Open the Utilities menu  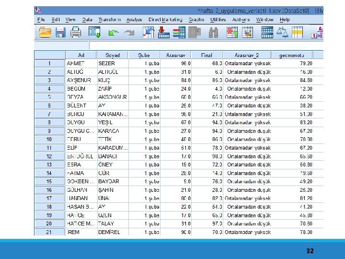click(x=218, y=20)
